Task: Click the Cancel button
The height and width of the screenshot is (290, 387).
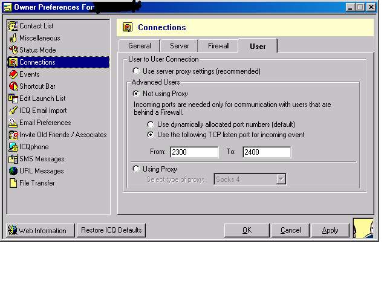Action: [x=290, y=230]
